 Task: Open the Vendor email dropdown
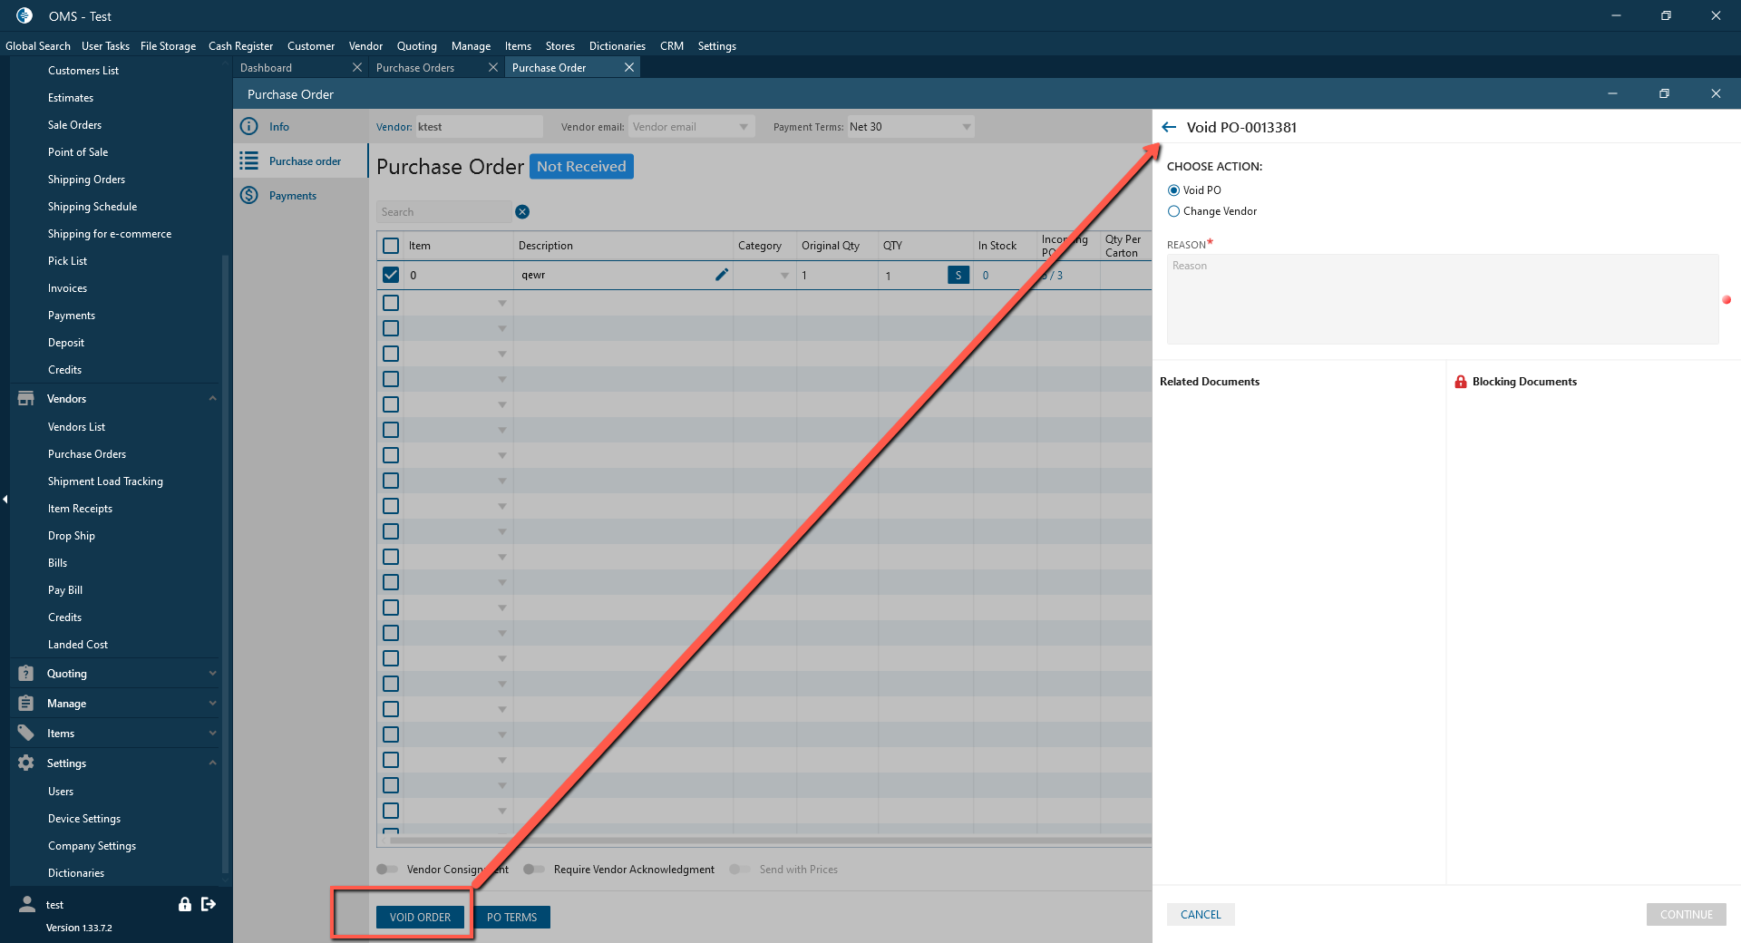tap(744, 127)
